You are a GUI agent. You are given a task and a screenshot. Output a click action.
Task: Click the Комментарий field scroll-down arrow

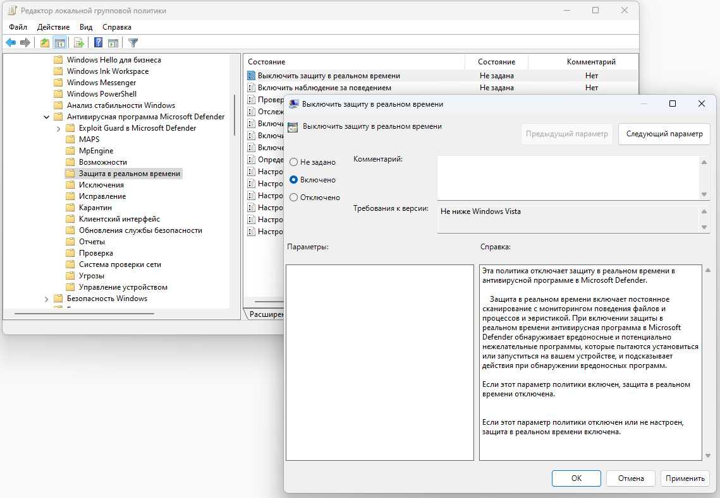point(704,194)
